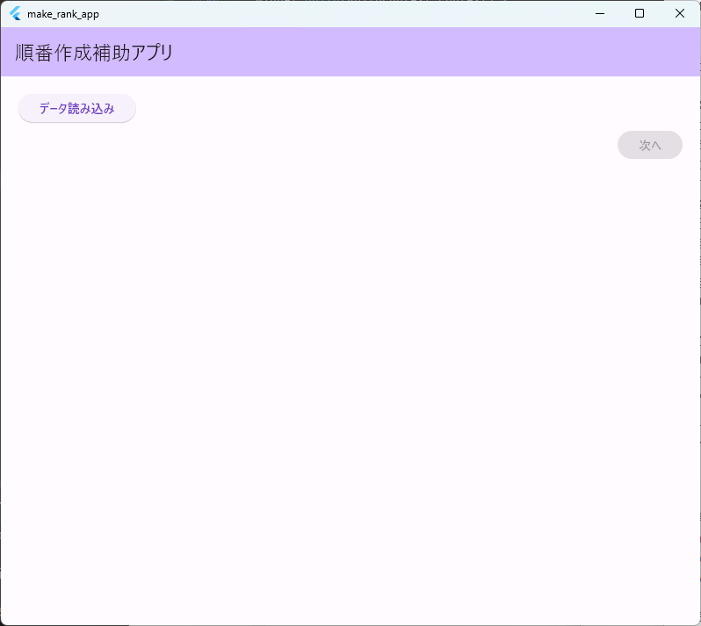Viewport: 701px width, 626px height.
Task: Click the Flutter logo icon in title bar
Action: tap(15, 14)
